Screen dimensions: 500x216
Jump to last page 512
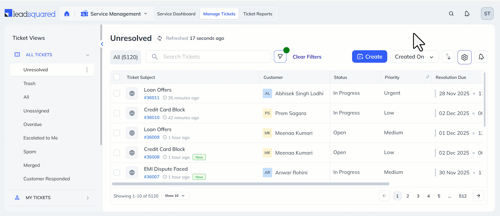click(463, 196)
